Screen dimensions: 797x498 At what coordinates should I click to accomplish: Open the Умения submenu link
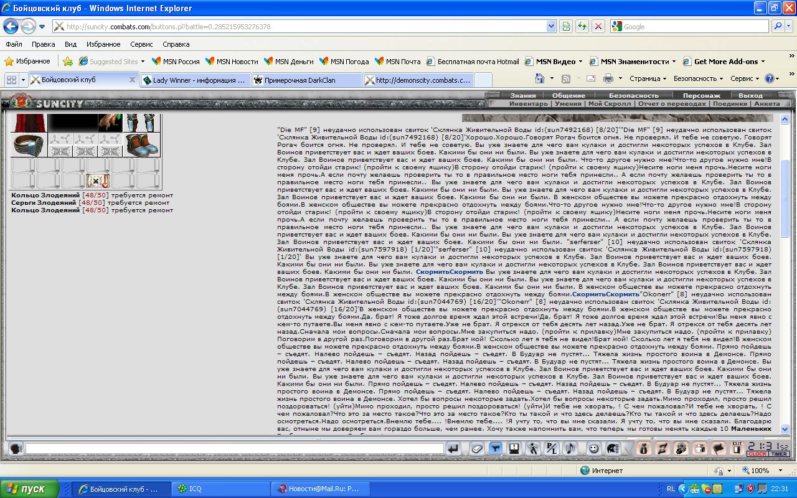(x=568, y=104)
